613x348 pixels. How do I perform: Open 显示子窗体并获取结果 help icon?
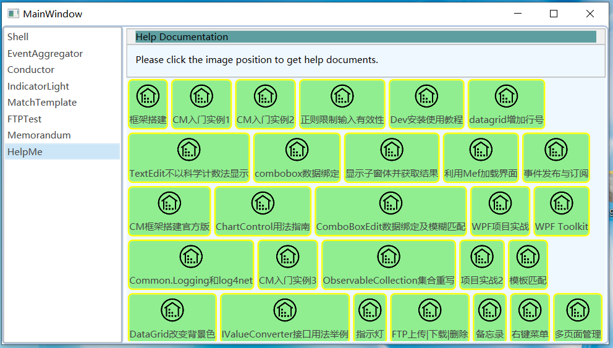[392, 150]
